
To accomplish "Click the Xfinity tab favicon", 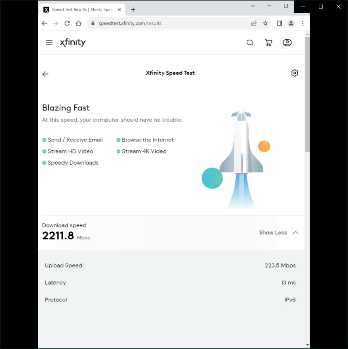I will pos(46,10).
